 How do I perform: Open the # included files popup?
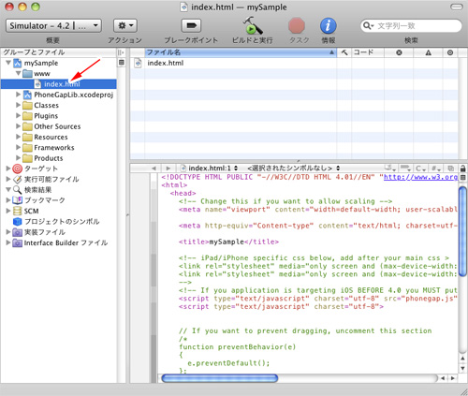[x=435, y=169]
